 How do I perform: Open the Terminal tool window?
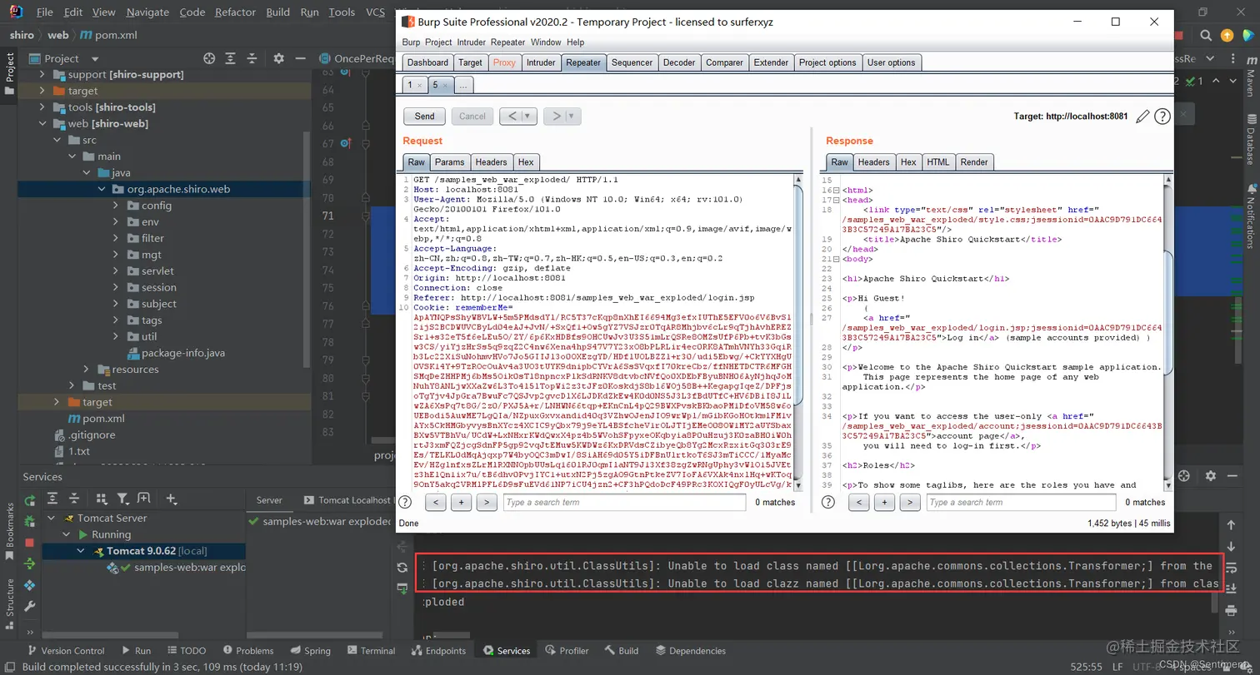[x=370, y=651]
